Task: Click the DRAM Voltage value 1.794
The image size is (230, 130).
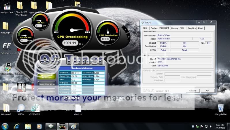Action: click(x=99, y=76)
